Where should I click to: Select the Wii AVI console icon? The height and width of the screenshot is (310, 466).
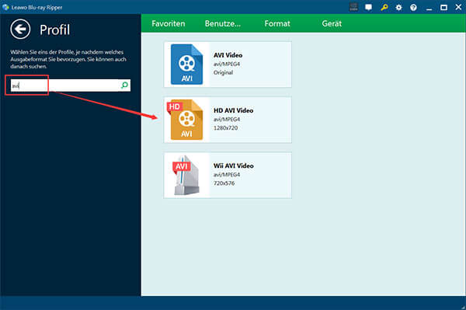tap(186, 175)
